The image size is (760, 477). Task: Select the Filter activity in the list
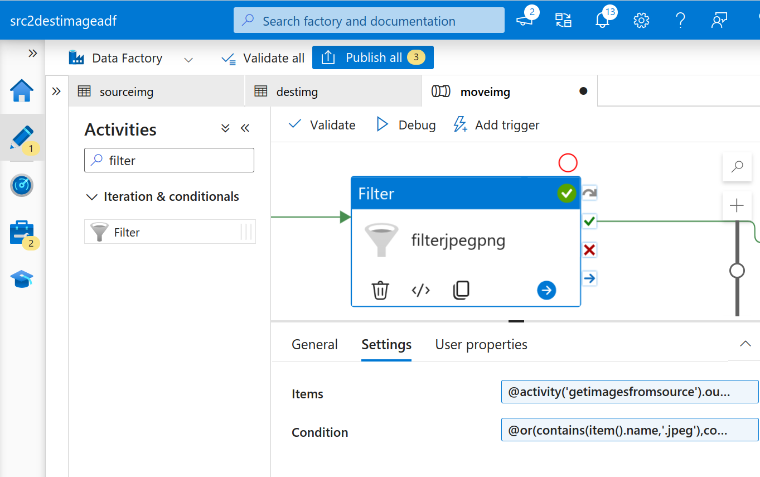(x=170, y=232)
